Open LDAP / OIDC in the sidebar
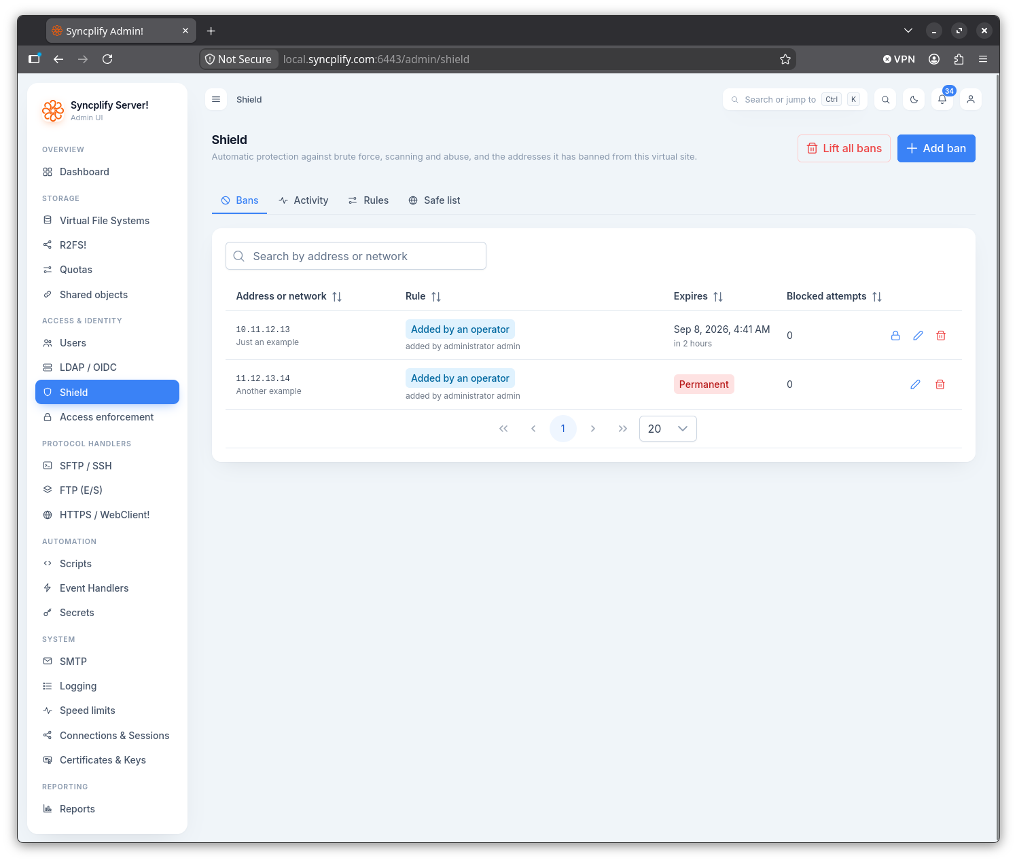The image size is (1017, 862). [107, 367]
